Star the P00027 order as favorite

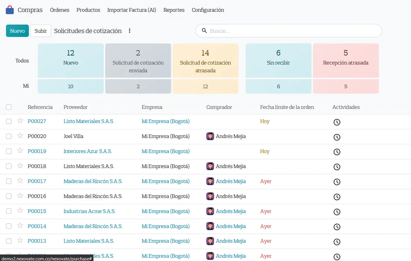20,120
